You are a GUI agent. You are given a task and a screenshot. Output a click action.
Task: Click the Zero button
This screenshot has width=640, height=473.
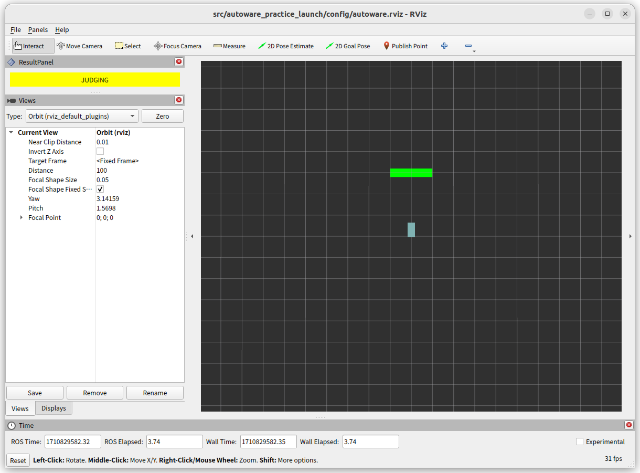[162, 117]
